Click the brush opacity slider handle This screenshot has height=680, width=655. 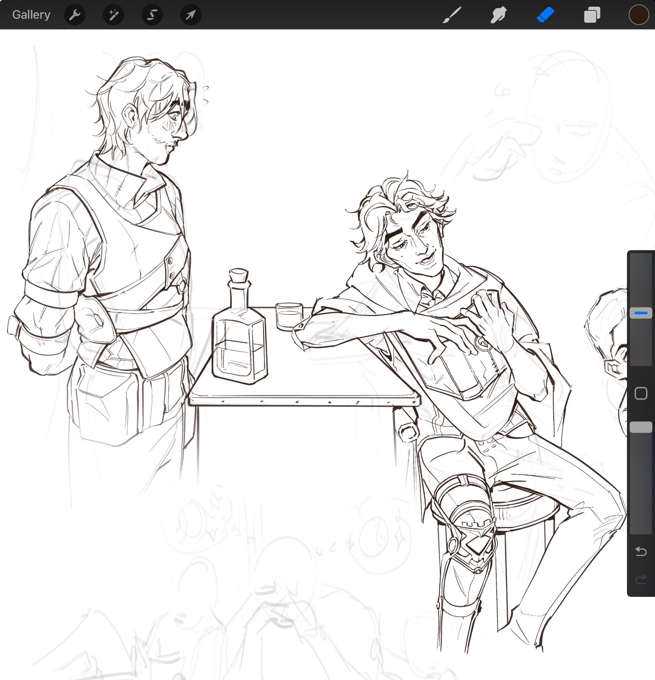point(641,427)
